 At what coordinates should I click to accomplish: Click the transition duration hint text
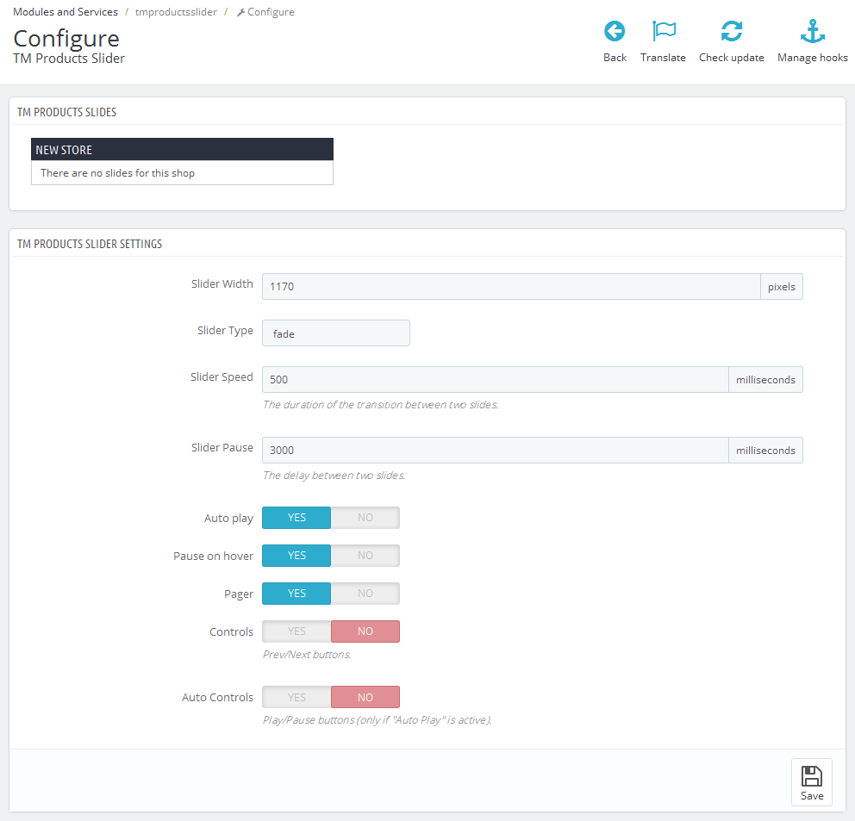tap(381, 405)
